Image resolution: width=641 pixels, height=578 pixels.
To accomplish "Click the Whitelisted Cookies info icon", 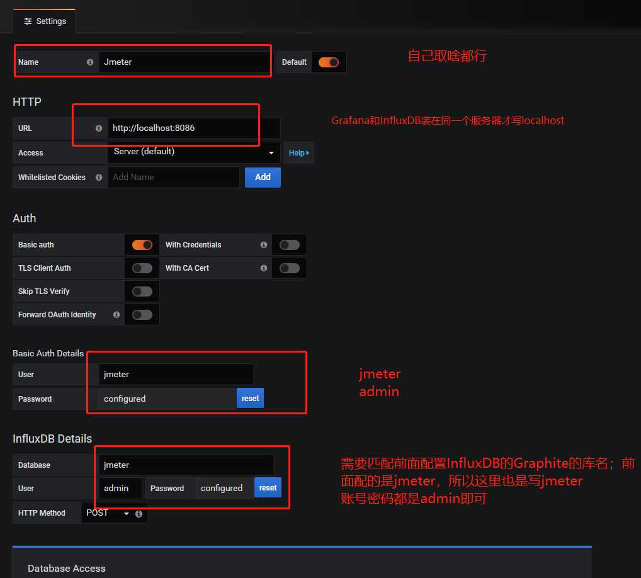I will click(98, 178).
